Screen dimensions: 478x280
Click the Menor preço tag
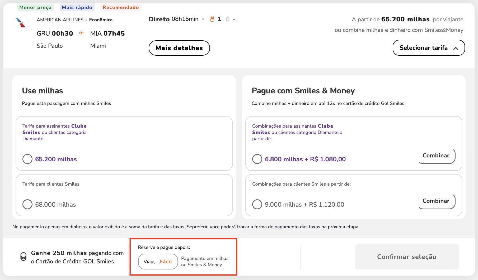point(35,7)
